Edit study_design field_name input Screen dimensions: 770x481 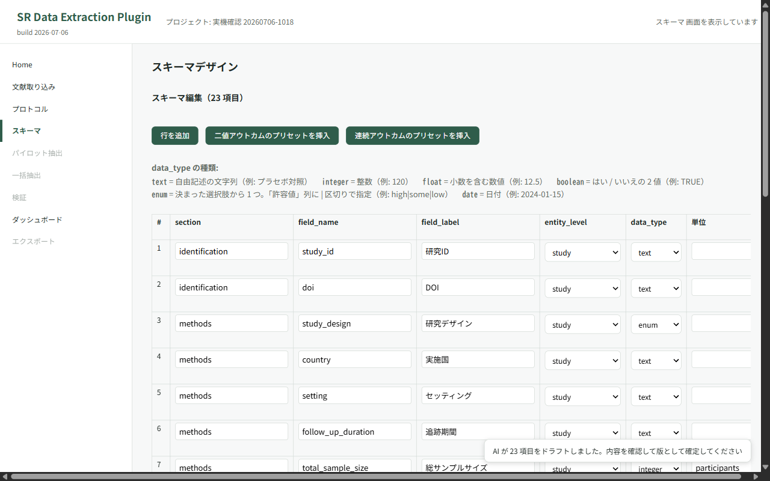pyautogui.click(x=355, y=323)
